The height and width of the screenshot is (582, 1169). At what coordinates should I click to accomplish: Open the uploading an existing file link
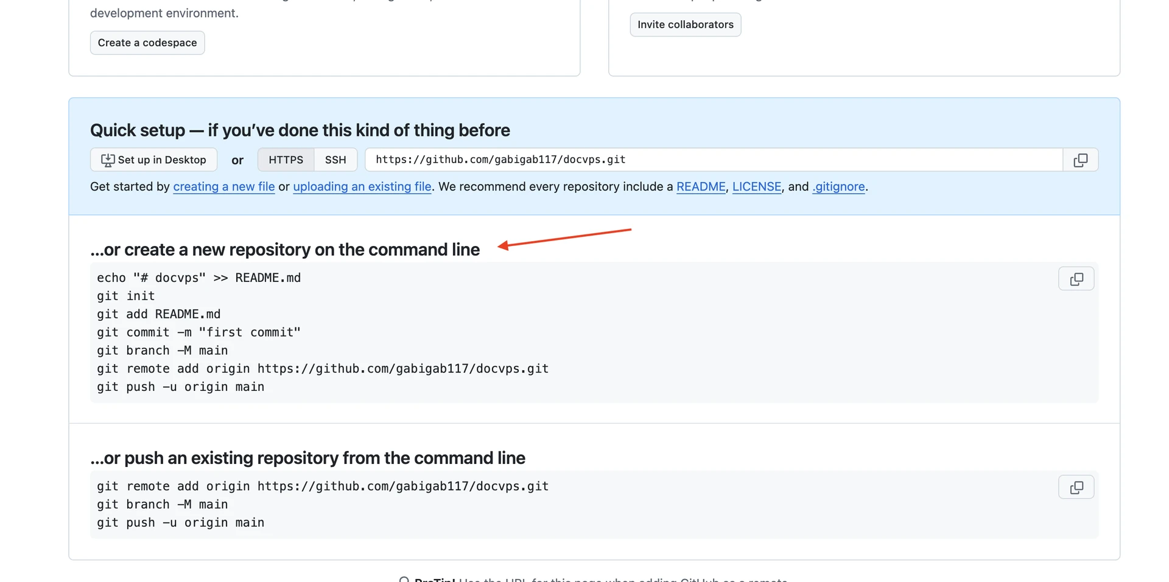point(362,187)
